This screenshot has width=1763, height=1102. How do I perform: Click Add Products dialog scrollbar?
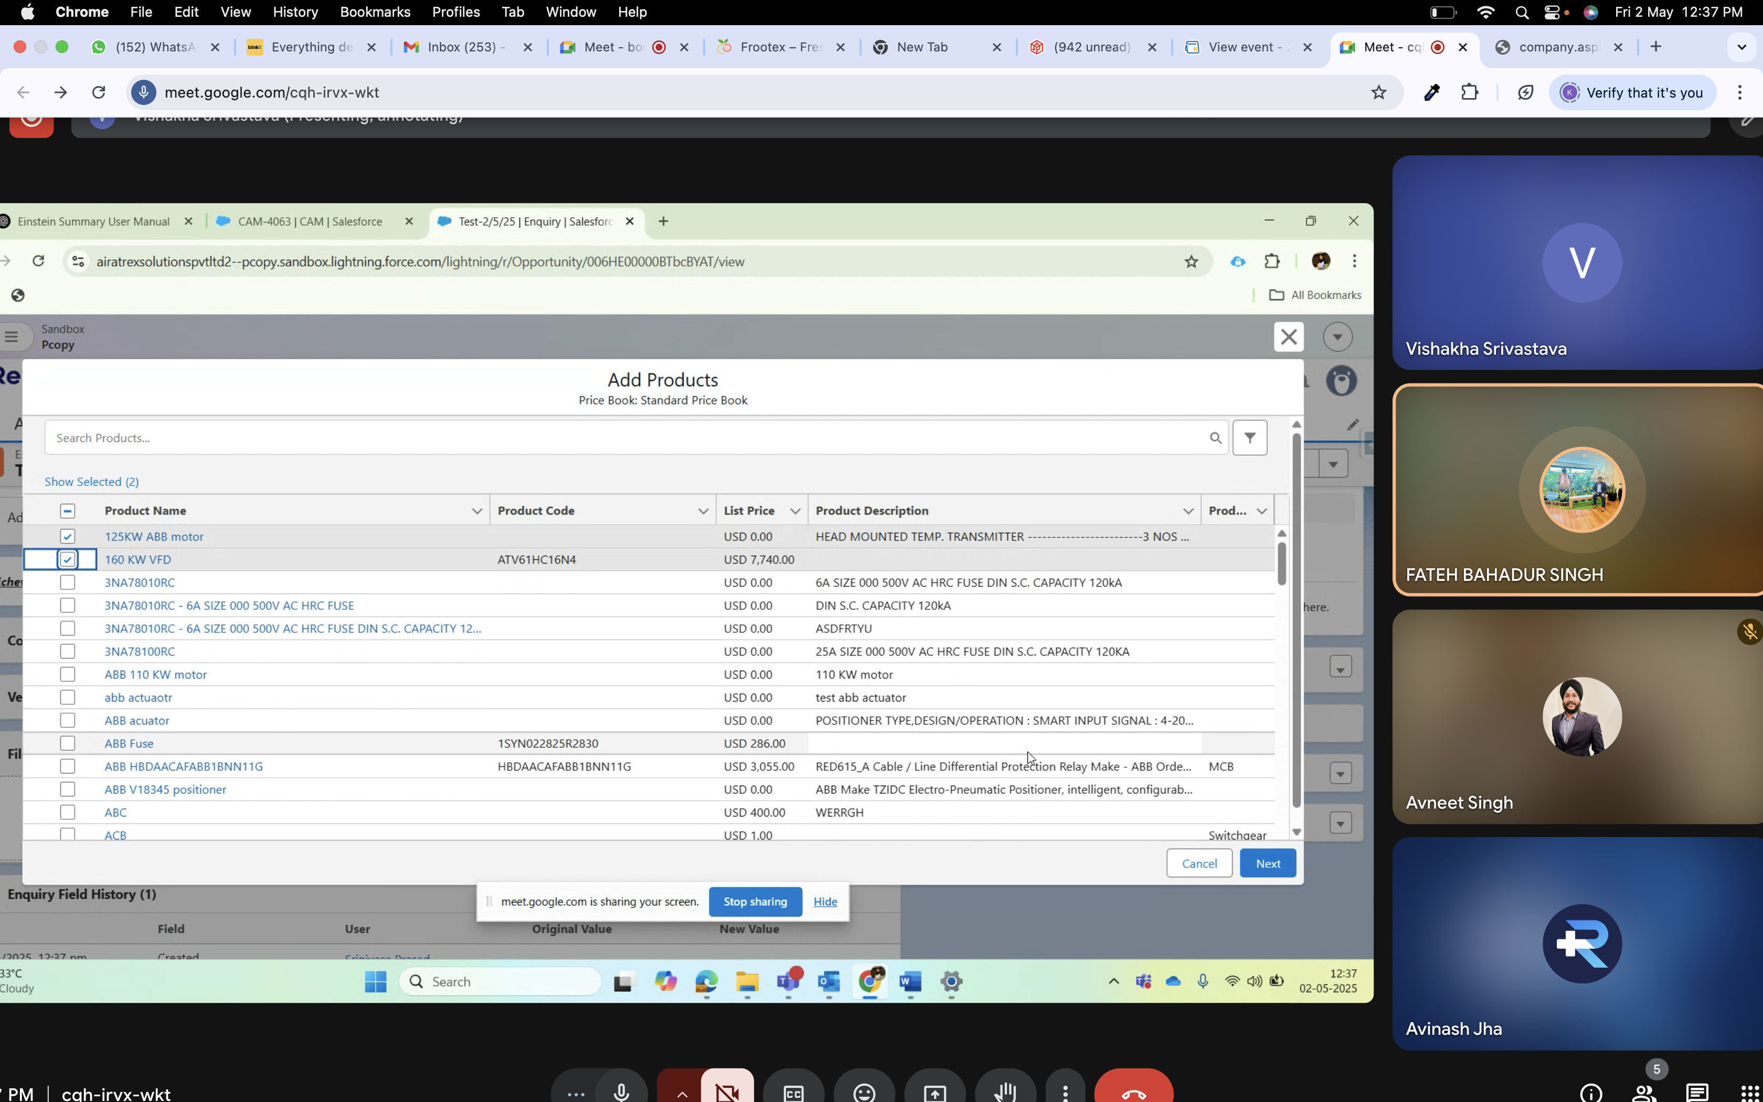click(1296, 620)
